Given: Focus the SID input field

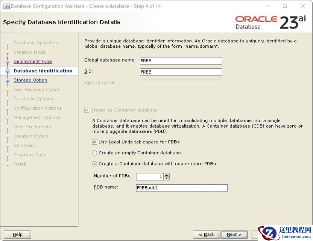Looking at the screenshot, I should pyautogui.click(x=181, y=72).
